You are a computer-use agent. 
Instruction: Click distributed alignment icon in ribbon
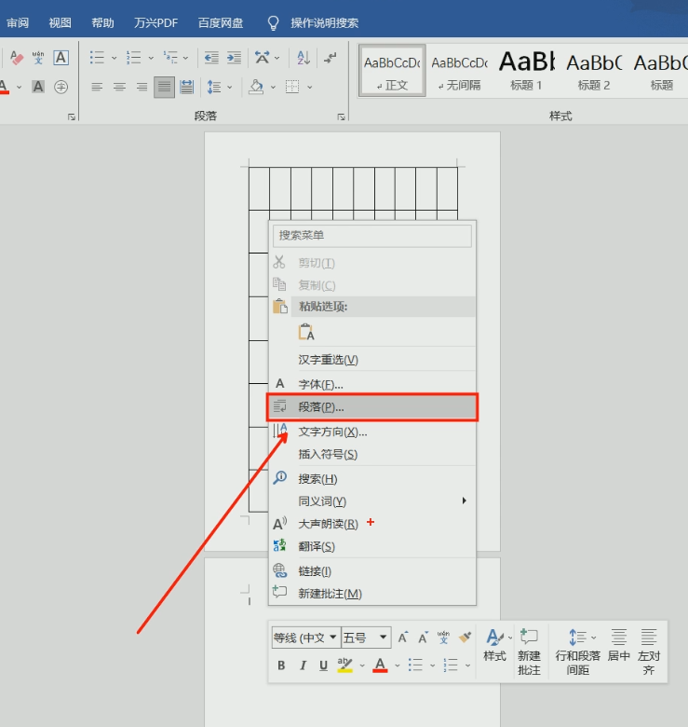(186, 87)
